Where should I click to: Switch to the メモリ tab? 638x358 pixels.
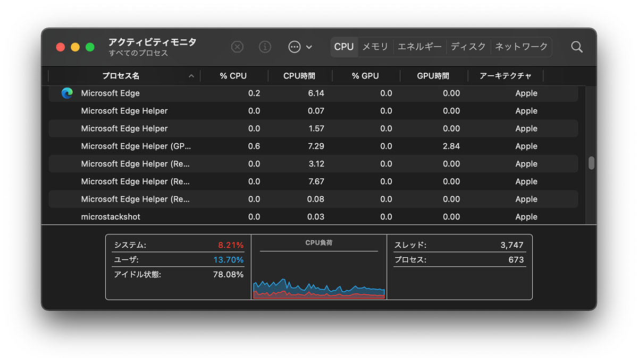(x=375, y=47)
